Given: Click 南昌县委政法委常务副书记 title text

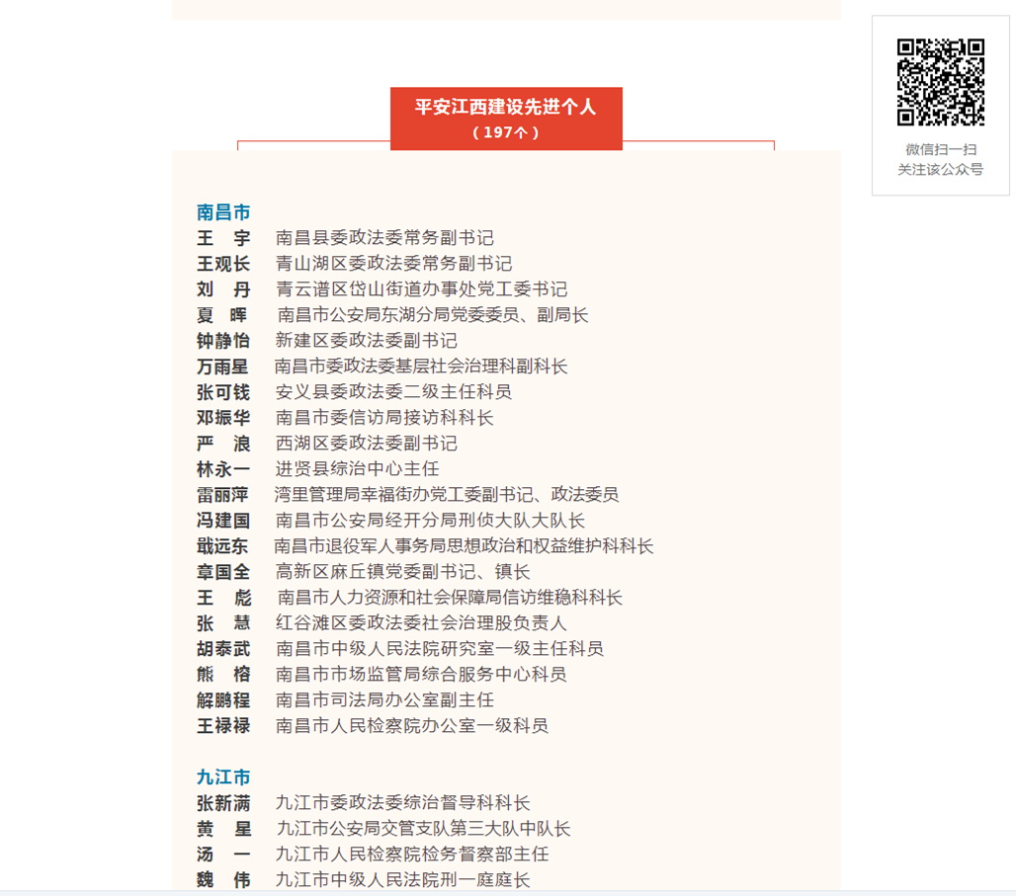Looking at the screenshot, I should pyautogui.click(x=384, y=238).
